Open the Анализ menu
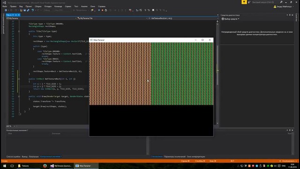 [x=84, y=6]
